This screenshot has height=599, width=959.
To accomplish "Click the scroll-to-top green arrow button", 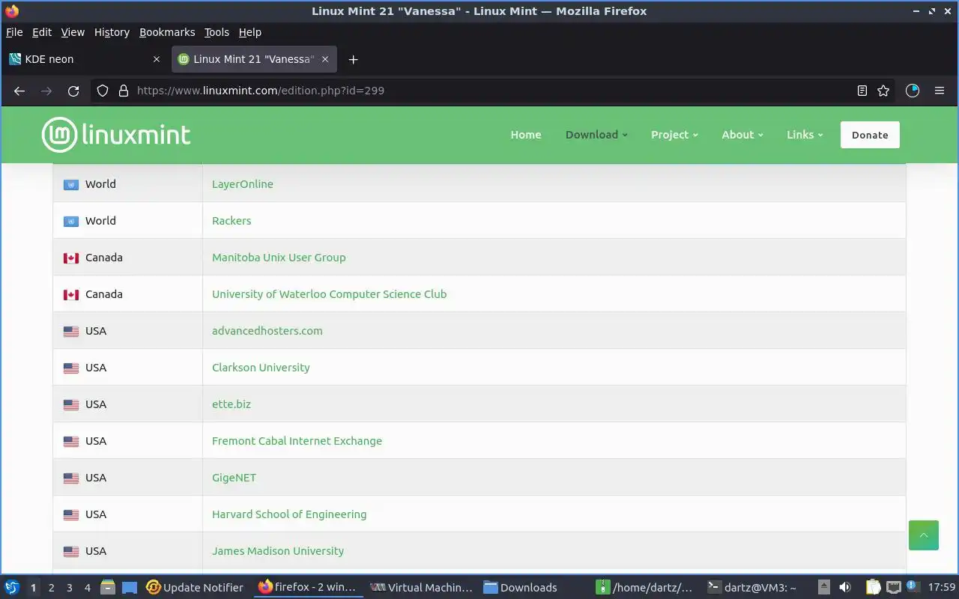I will click(x=923, y=535).
